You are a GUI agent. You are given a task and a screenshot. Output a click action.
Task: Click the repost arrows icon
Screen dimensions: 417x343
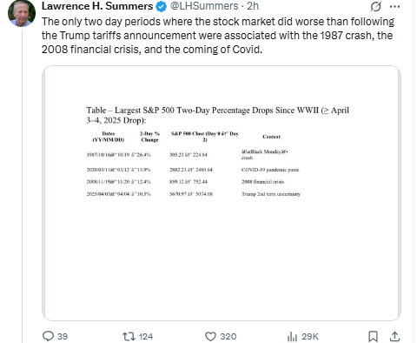[x=129, y=336]
